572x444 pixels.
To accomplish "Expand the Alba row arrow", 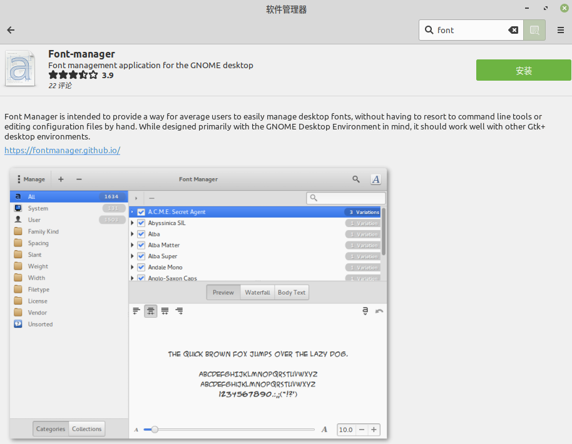I will point(133,234).
